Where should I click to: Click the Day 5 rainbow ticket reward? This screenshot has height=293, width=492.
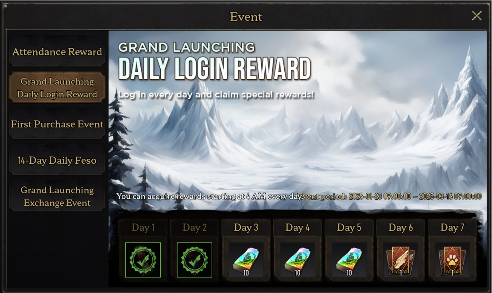349,260
